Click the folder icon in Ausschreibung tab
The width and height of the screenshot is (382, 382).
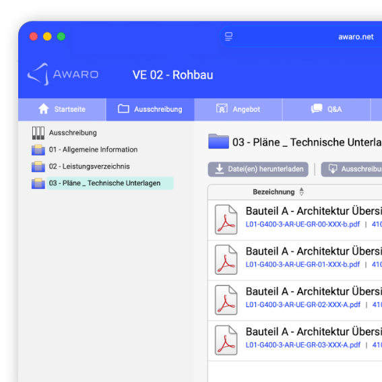point(123,108)
